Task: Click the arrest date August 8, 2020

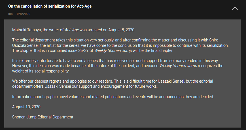Action: pyautogui.click(x=121, y=30)
